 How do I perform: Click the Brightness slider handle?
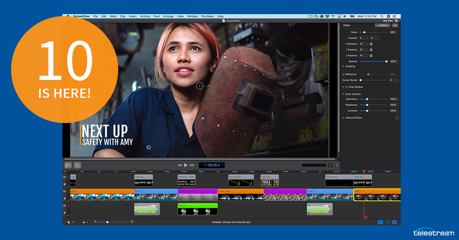pos(367,105)
